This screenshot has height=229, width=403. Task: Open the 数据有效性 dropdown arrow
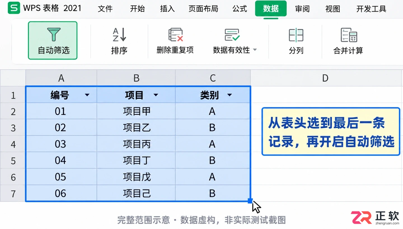255,50
